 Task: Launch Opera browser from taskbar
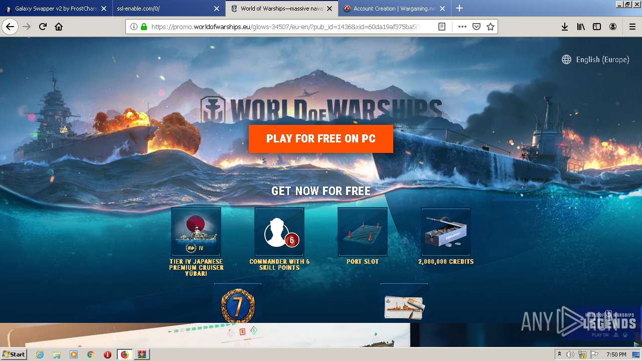107,354
